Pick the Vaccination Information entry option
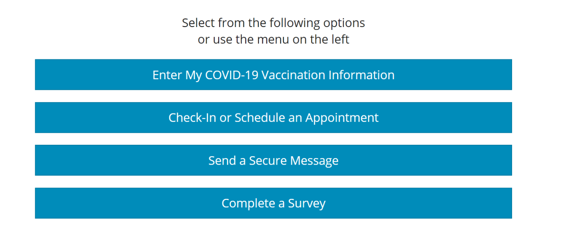The image size is (569, 252). click(273, 75)
